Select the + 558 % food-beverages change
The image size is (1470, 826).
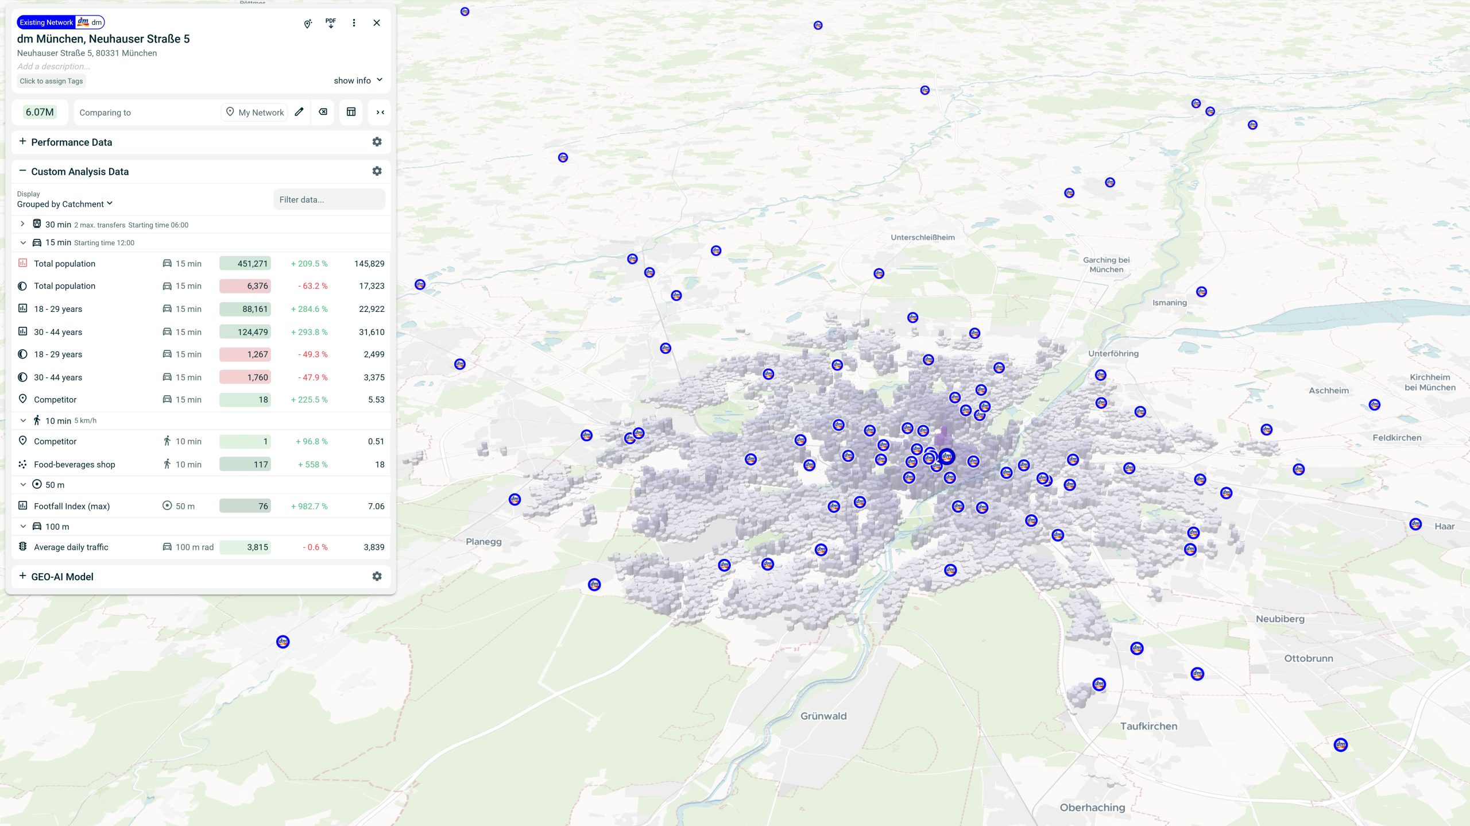pos(312,465)
